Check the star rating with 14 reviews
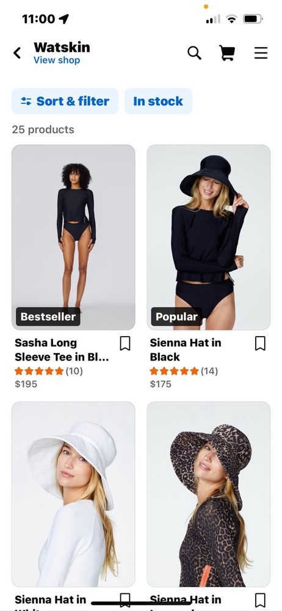The width and height of the screenshot is (282, 611). tap(184, 371)
